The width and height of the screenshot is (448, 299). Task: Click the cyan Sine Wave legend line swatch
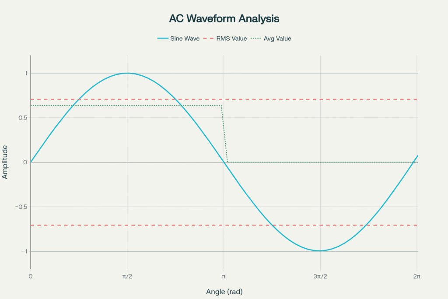point(162,39)
